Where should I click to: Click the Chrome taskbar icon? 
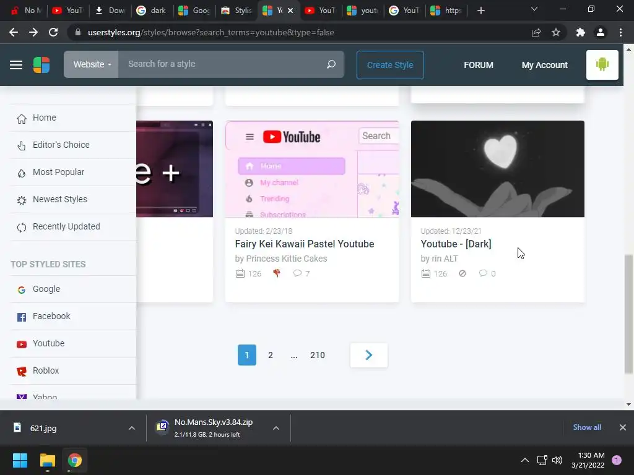pyautogui.click(x=74, y=460)
